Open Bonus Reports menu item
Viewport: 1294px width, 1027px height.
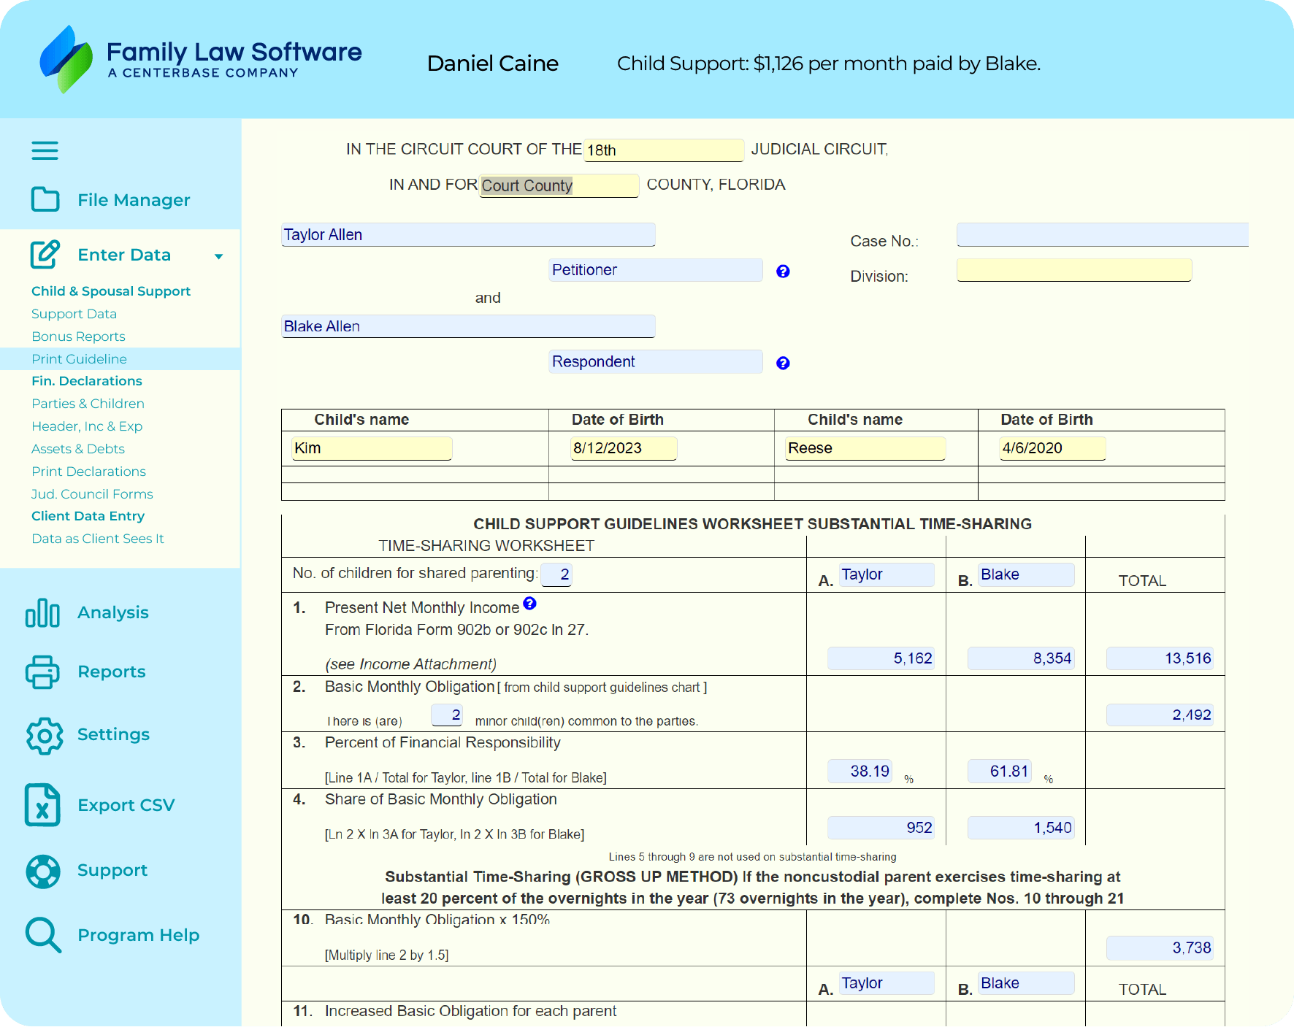tap(78, 336)
